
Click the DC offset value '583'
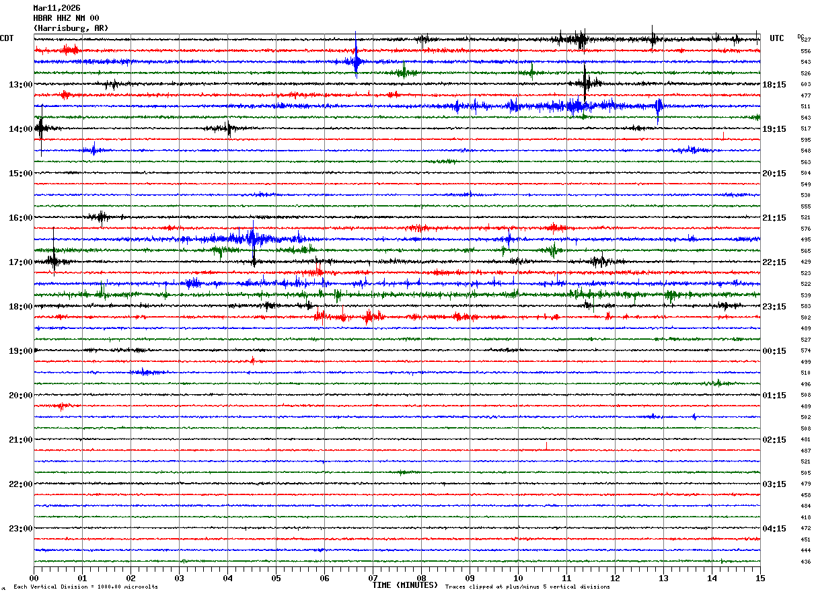pyautogui.click(x=805, y=306)
